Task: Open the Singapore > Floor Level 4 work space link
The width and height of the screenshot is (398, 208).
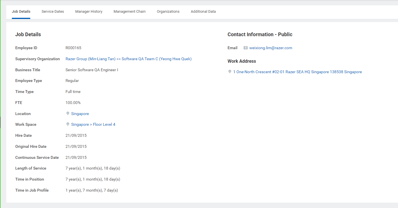Action: 93,124
